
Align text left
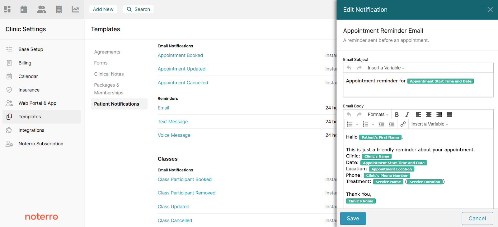[418, 115]
